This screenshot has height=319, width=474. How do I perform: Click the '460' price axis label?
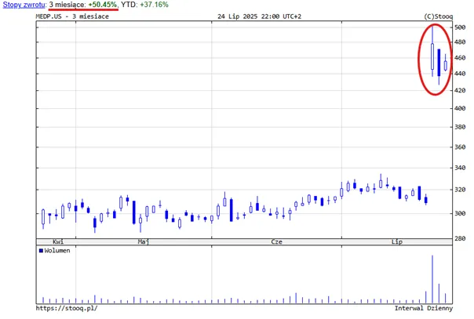[x=460, y=58]
